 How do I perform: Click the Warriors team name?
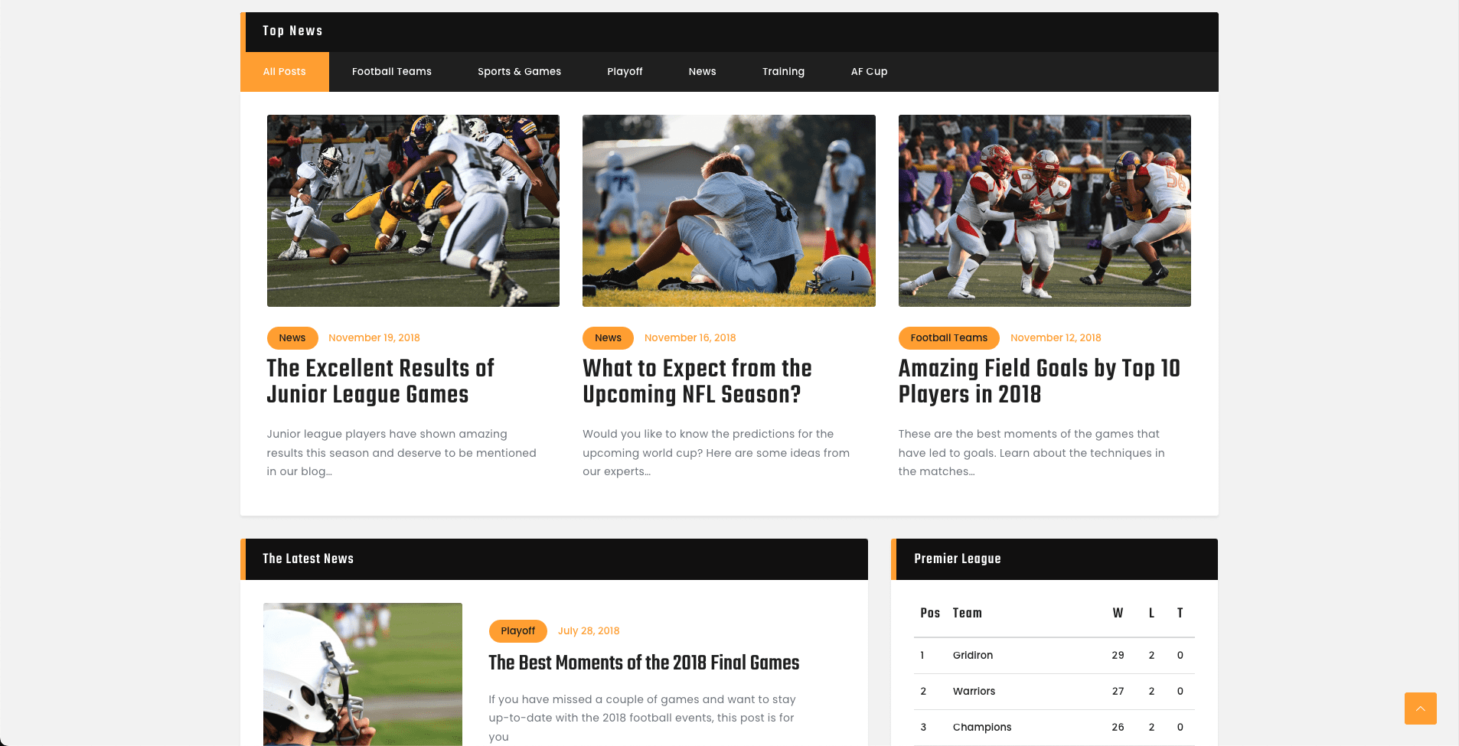[974, 692]
